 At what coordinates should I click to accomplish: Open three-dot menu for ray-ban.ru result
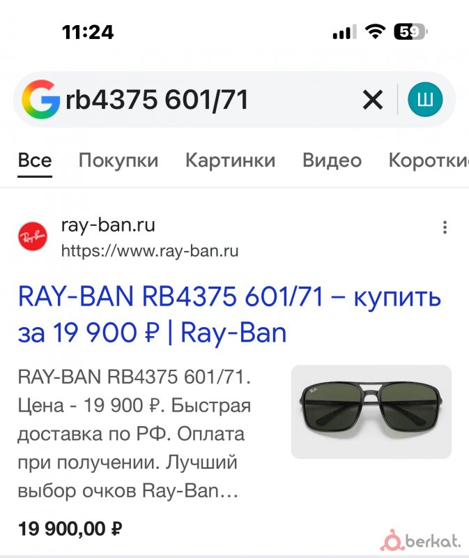point(445,227)
